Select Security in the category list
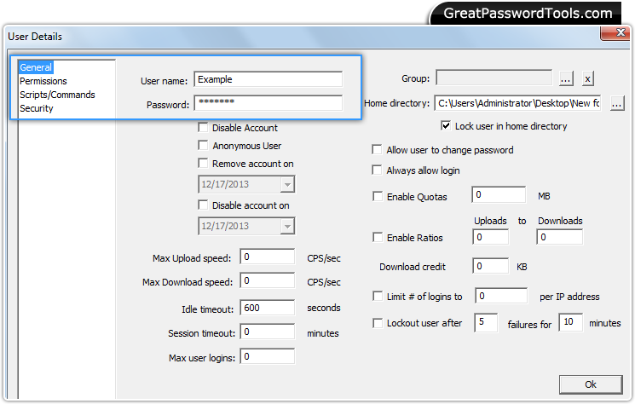635x404 pixels. (x=37, y=108)
